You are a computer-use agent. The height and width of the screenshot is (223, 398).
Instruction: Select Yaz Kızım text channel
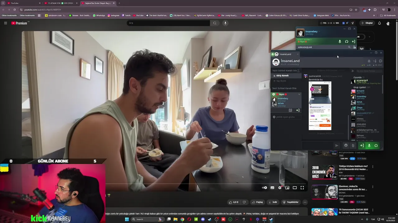[x=286, y=81]
